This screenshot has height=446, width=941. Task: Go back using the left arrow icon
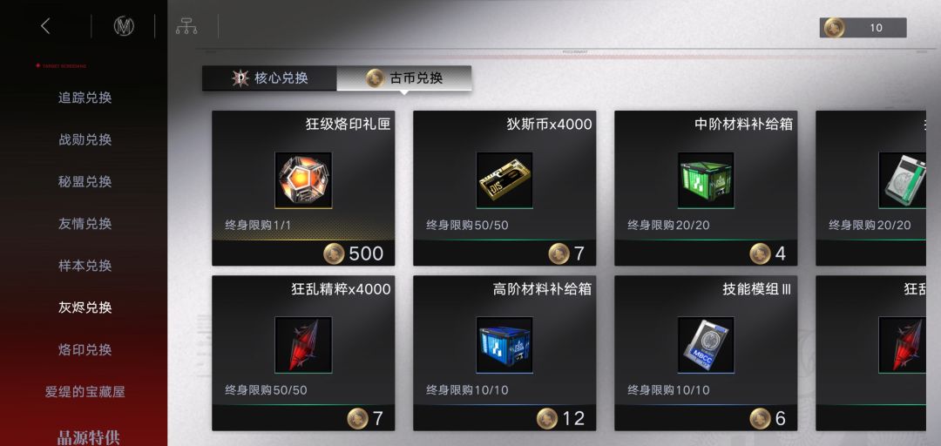click(x=45, y=26)
